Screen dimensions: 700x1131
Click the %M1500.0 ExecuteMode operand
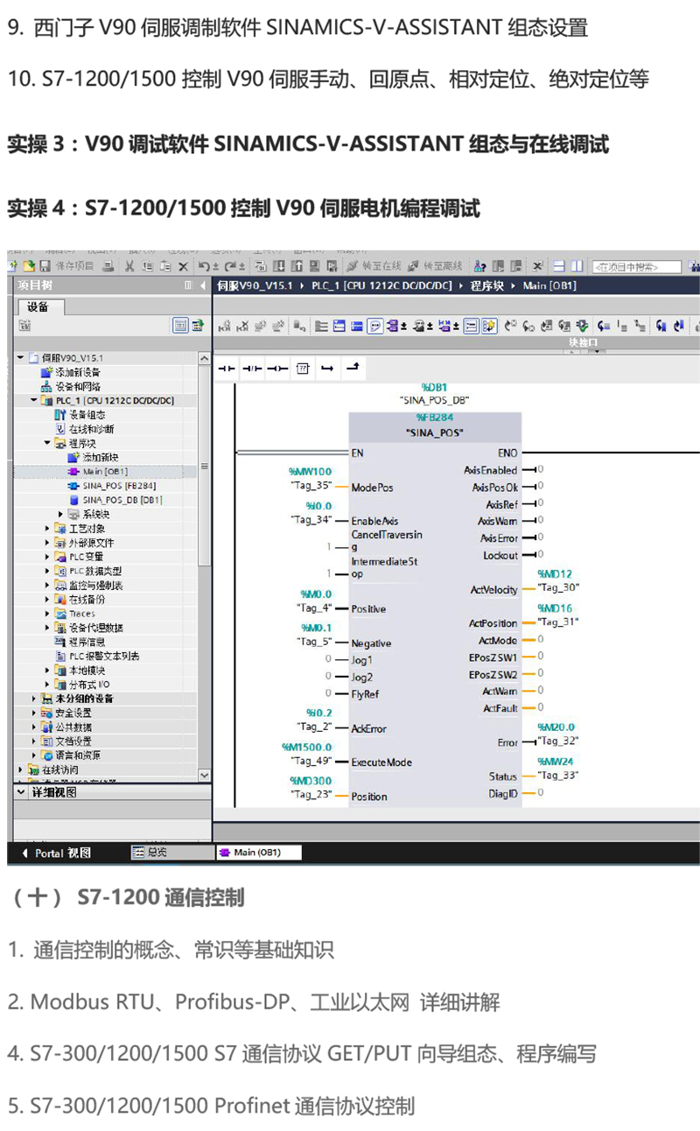tap(307, 747)
